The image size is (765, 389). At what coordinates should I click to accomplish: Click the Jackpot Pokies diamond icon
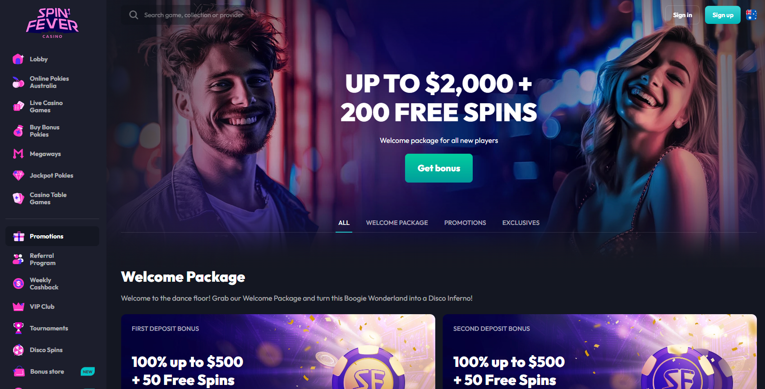click(x=18, y=175)
